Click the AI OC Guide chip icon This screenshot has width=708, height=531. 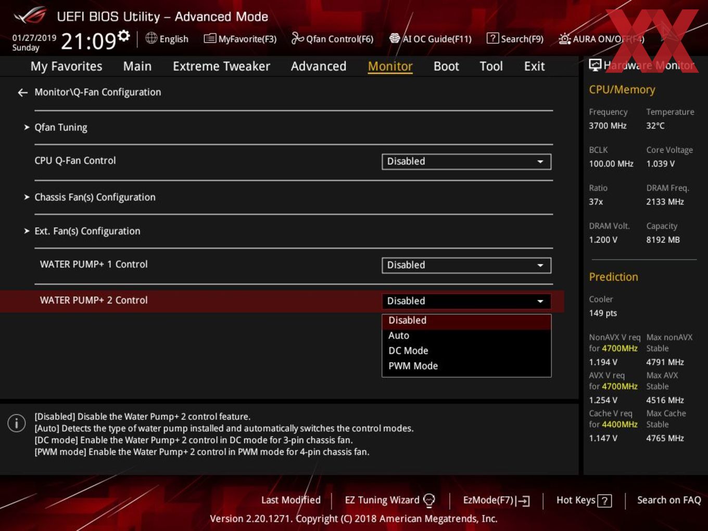tap(395, 39)
